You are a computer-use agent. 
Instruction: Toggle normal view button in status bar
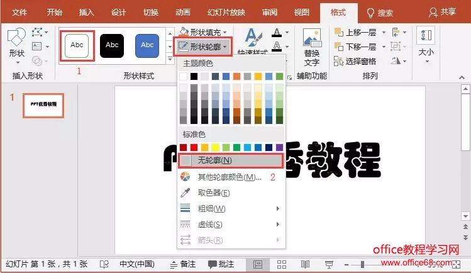[258, 264]
